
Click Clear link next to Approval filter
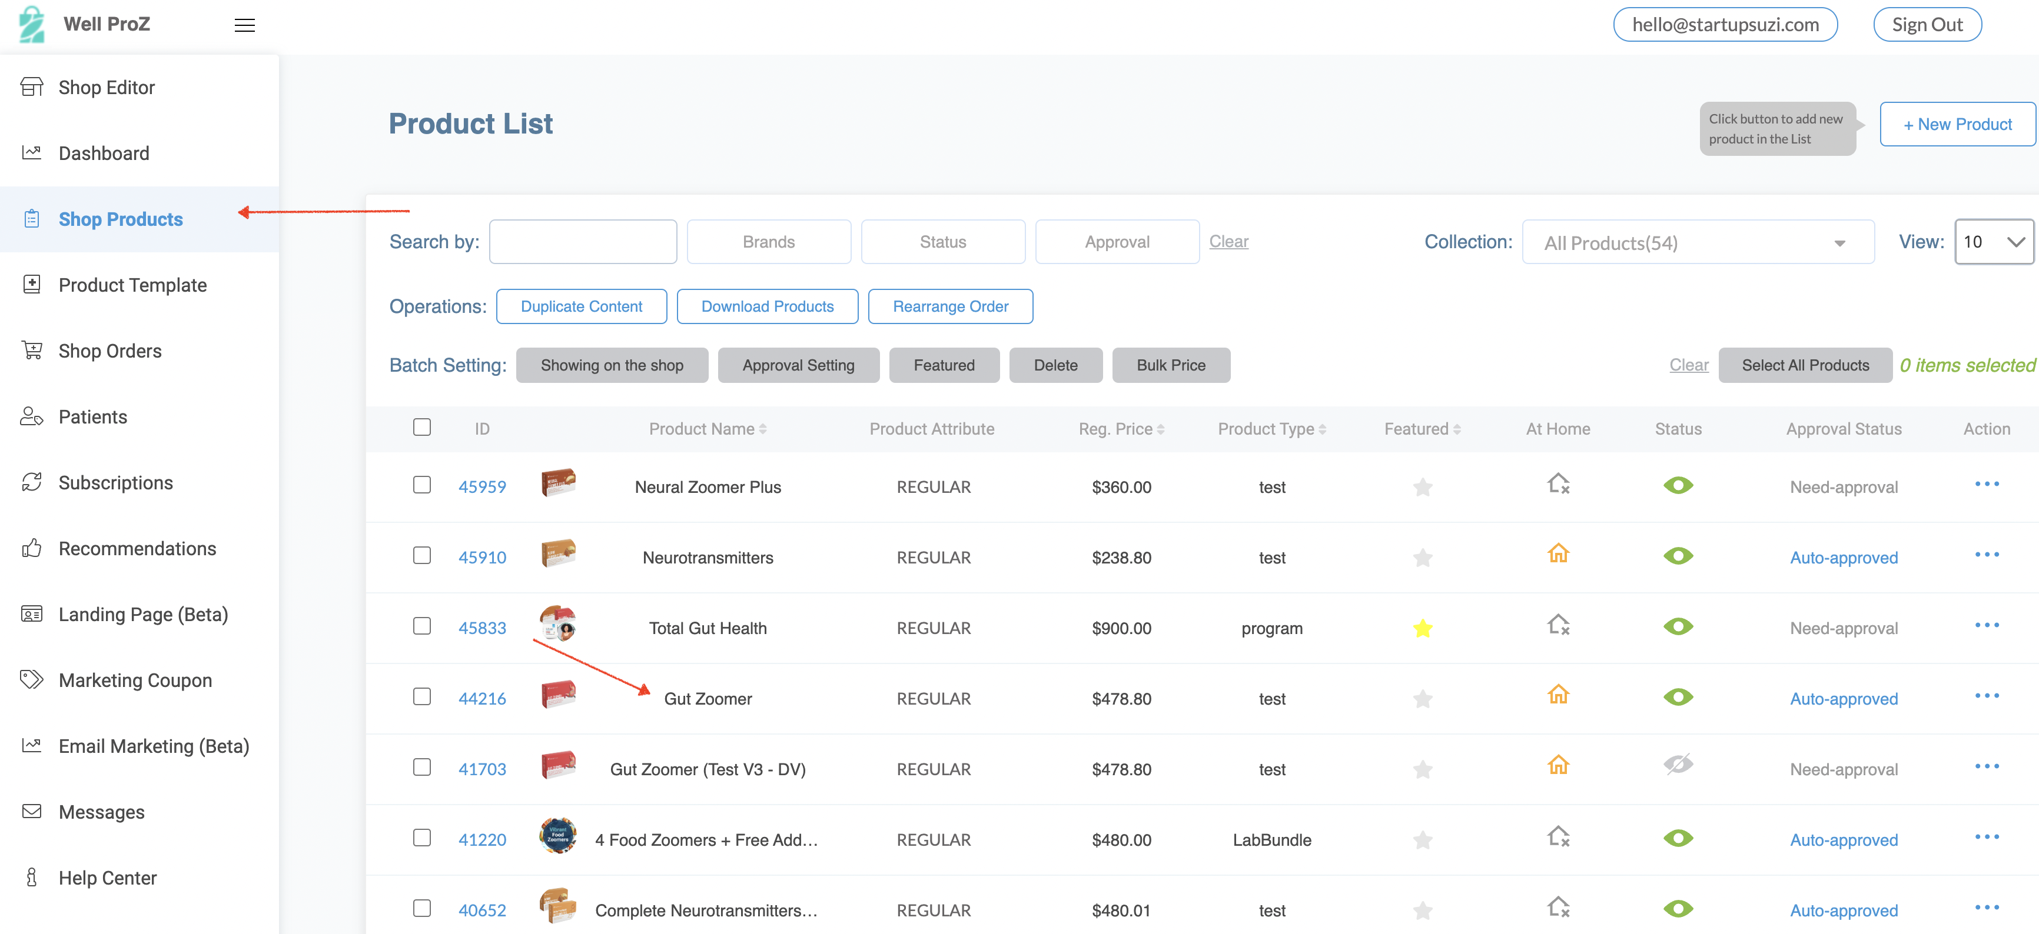(1228, 241)
